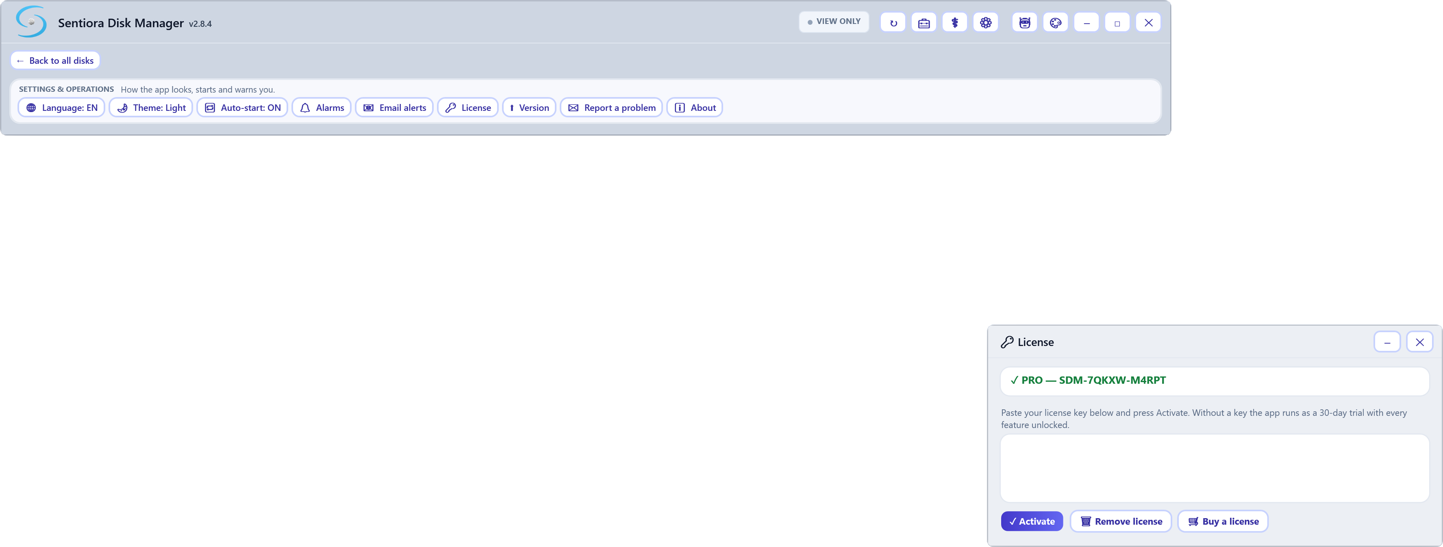Close the Sentiora Disk Manager window
The image size is (1443, 547).
coord(1148,23)
